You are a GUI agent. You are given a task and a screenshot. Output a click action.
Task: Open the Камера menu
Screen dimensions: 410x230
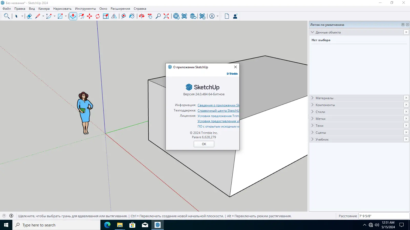44,9
